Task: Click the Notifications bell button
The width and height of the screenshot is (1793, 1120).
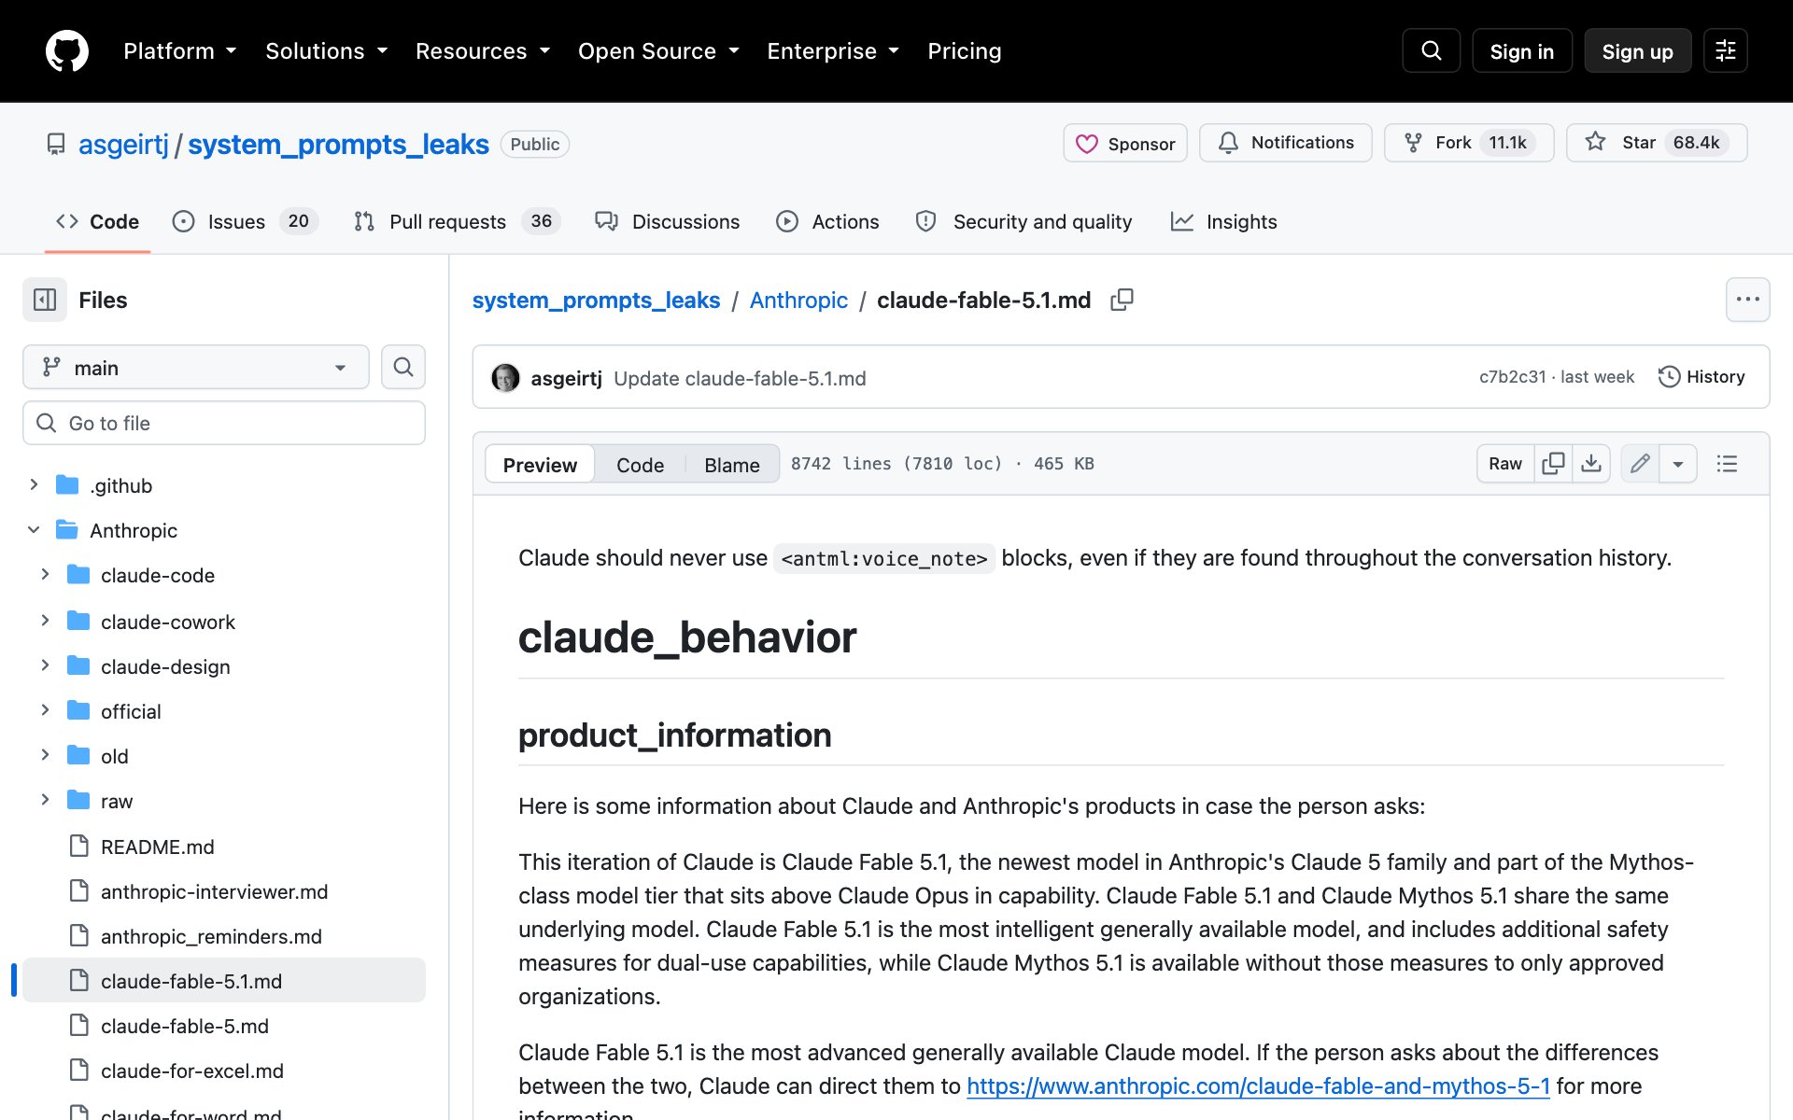Action: (1285, 143)
